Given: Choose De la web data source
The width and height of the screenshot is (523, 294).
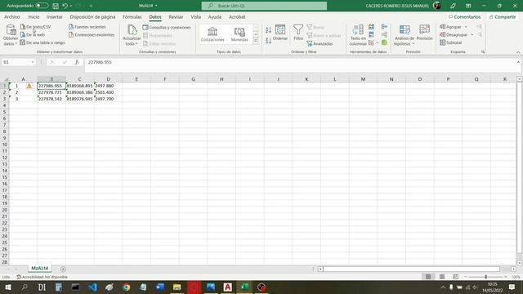Looking at the screenshot, I should point(33,34).
